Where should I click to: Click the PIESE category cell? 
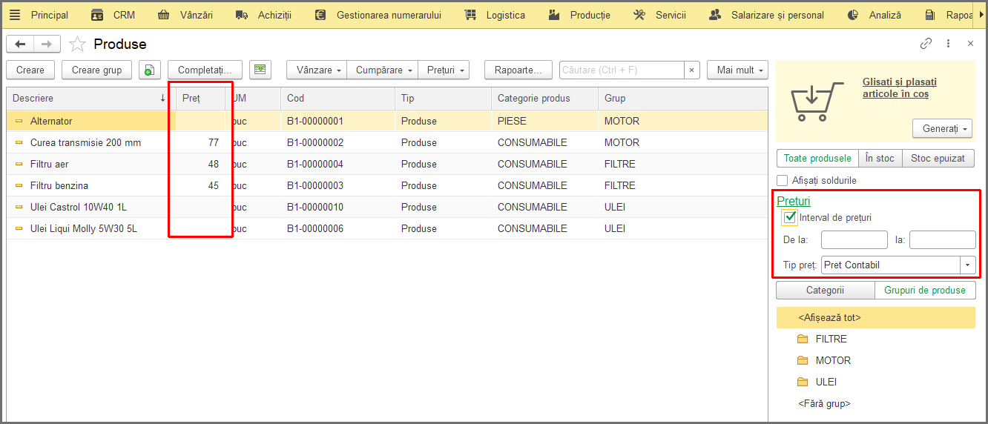[x=544, y=121]
